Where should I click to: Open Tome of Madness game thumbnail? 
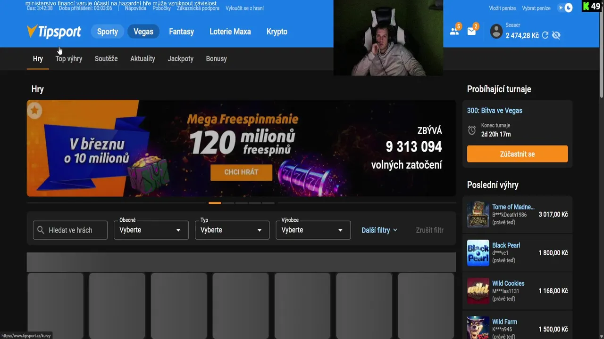pyautogui.click(x=478, y=214)
